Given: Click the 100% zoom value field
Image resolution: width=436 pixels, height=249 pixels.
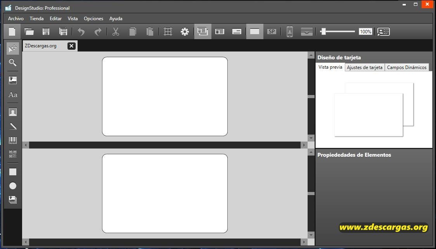Looking at the screenshot, I should pos(365,31).
